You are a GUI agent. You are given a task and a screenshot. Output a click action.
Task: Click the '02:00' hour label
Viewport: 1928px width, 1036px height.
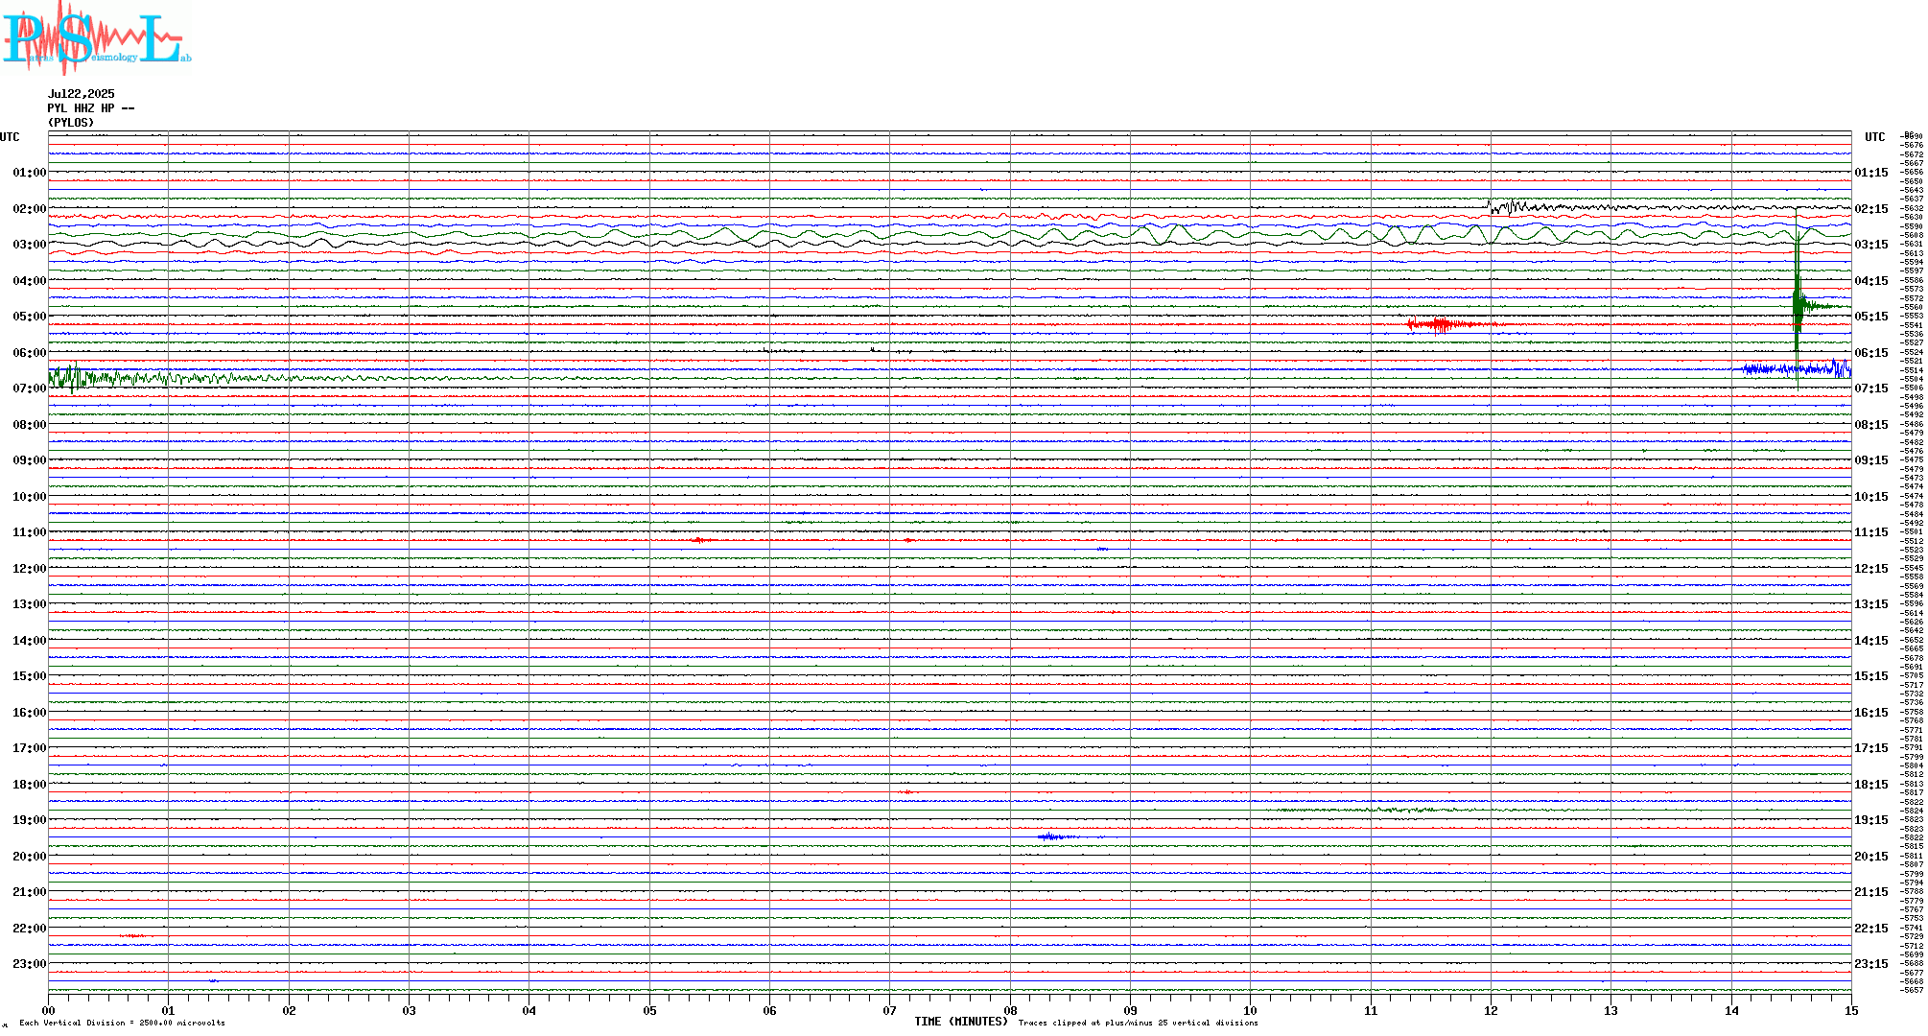[30, 209]
